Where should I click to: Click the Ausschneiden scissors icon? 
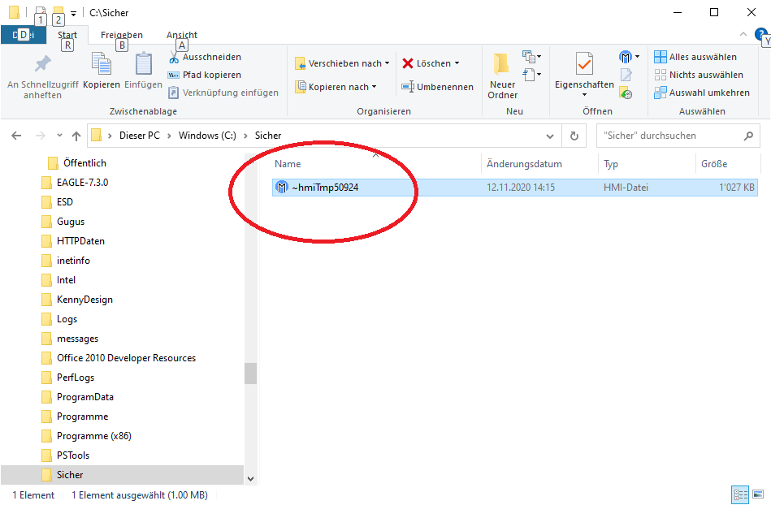click(x=175, y=58)
